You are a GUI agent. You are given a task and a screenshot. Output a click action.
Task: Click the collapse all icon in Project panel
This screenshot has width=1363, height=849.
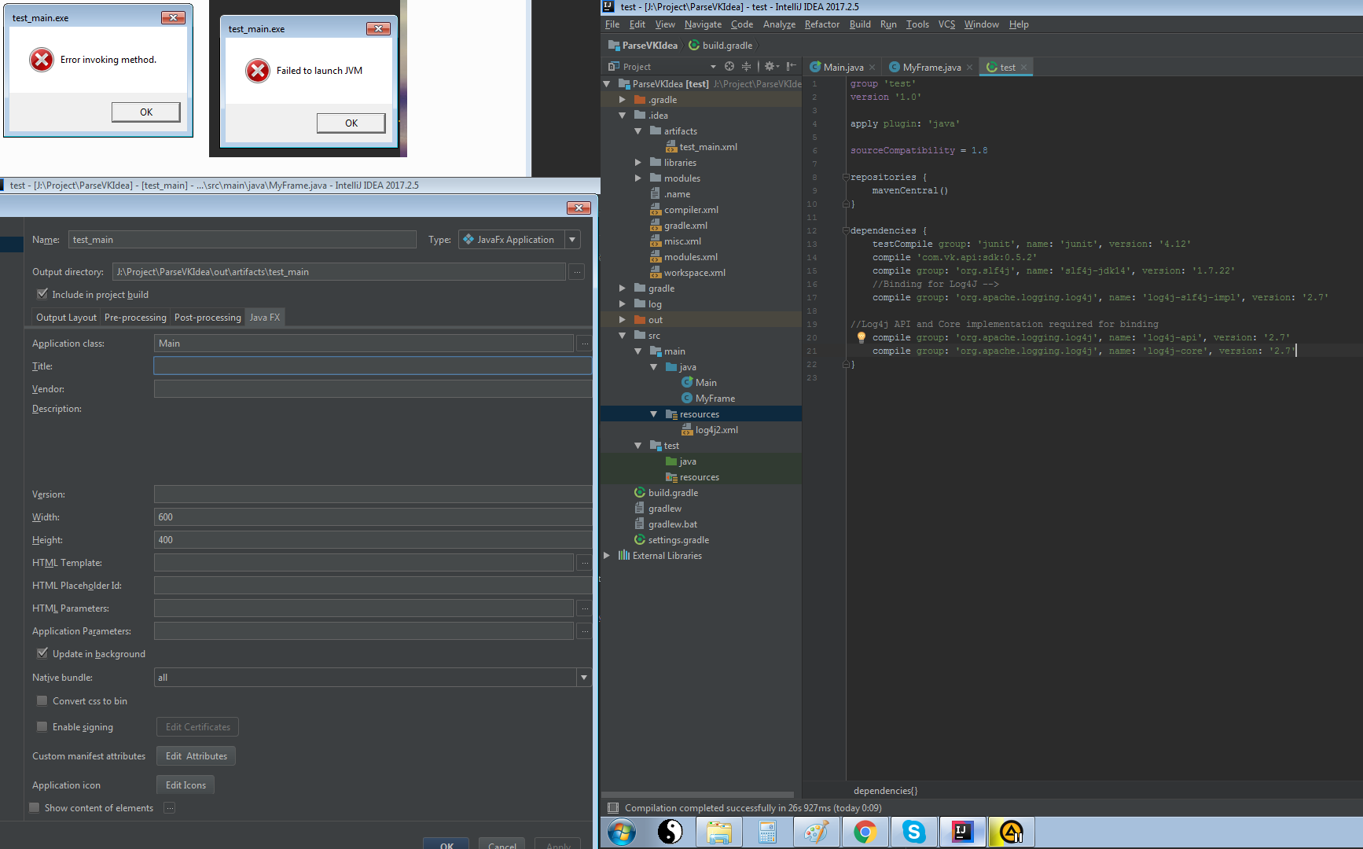746,67
